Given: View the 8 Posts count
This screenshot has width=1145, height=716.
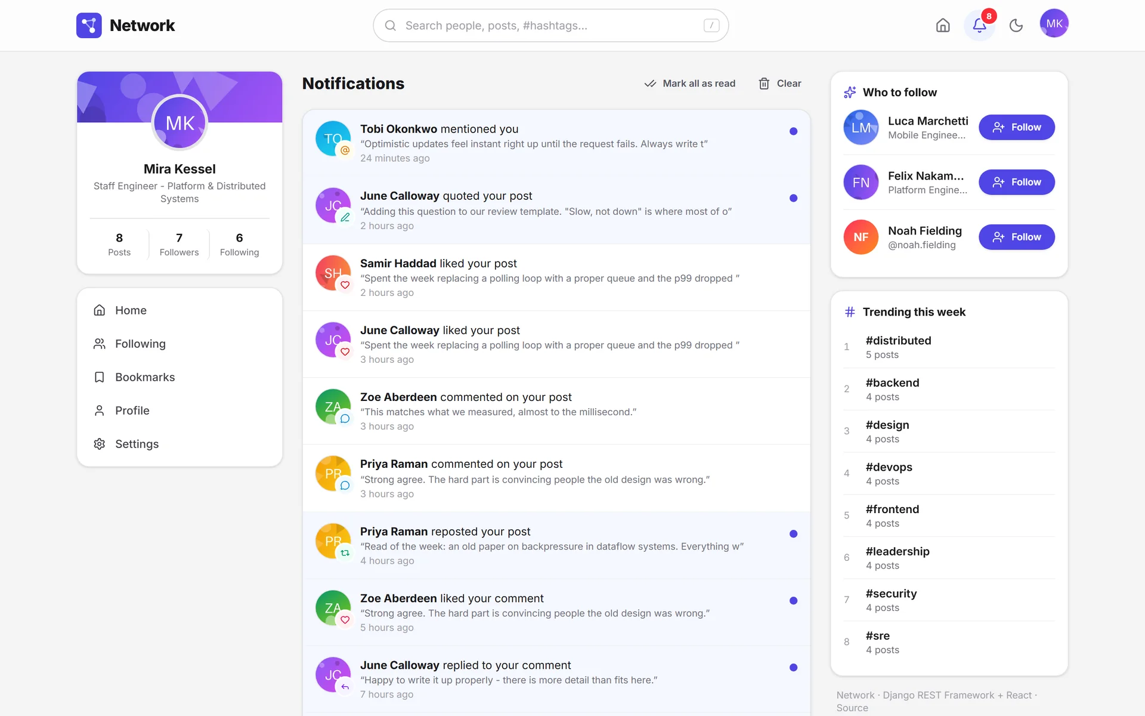Looking at the screenshot, I should [119, 244].
